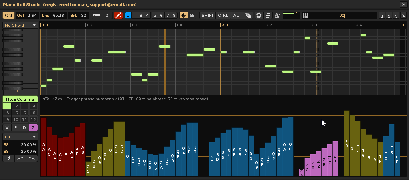
Task: Toggle the SHIFT modifier button
Action: pos(208,16)
